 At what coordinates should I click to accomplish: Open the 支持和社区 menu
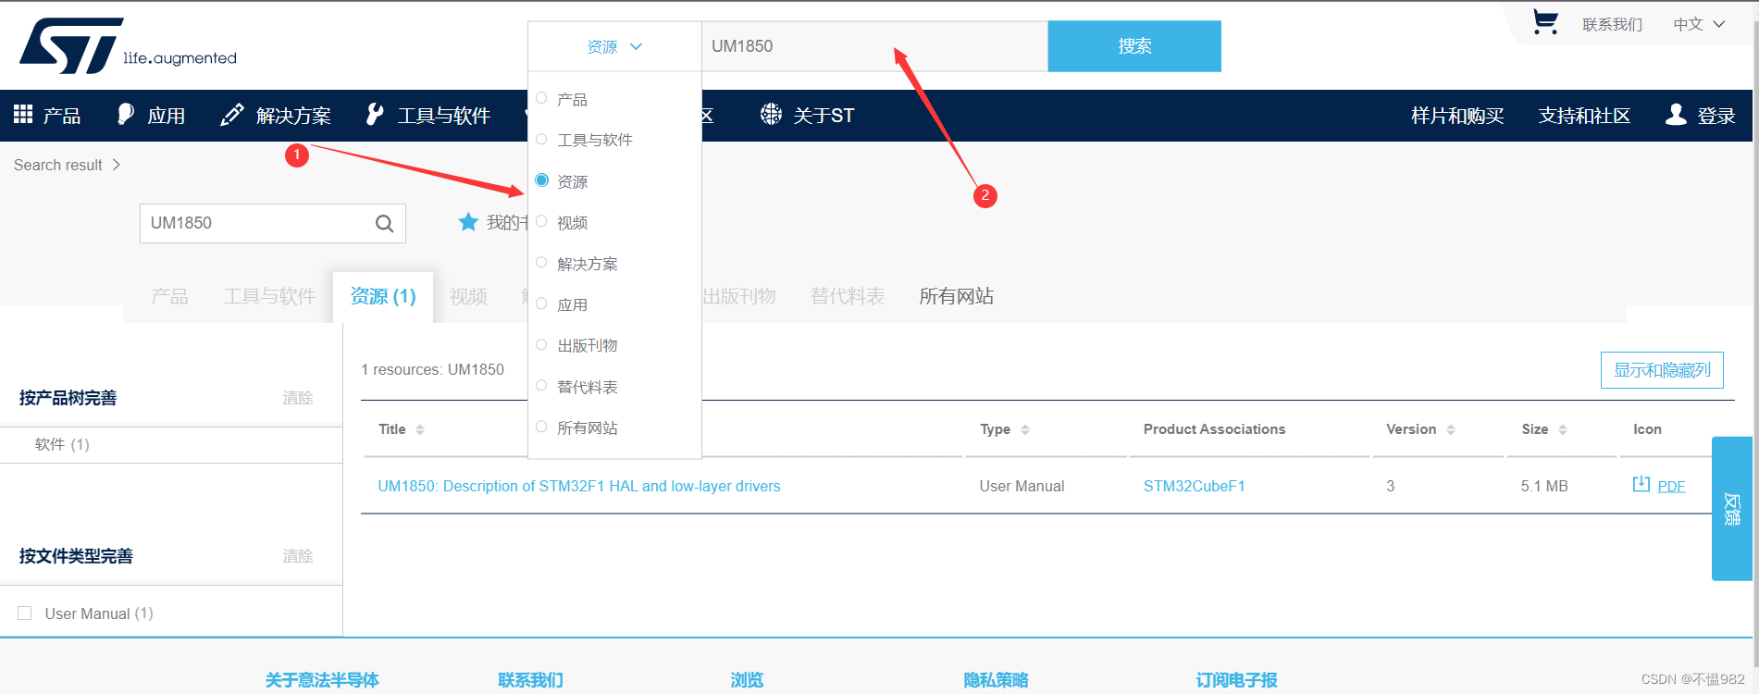pos(1584,116)
